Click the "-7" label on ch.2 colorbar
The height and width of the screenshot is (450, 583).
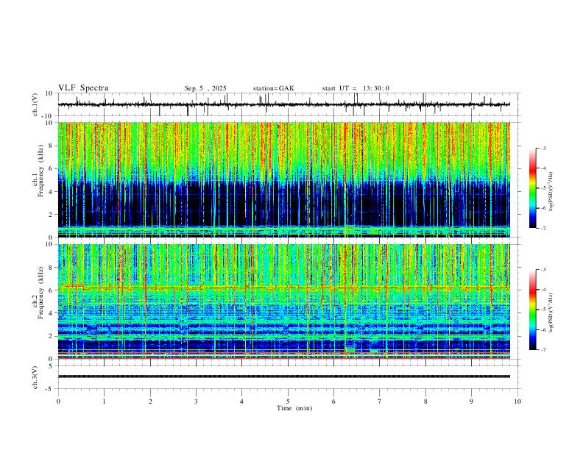543,349
